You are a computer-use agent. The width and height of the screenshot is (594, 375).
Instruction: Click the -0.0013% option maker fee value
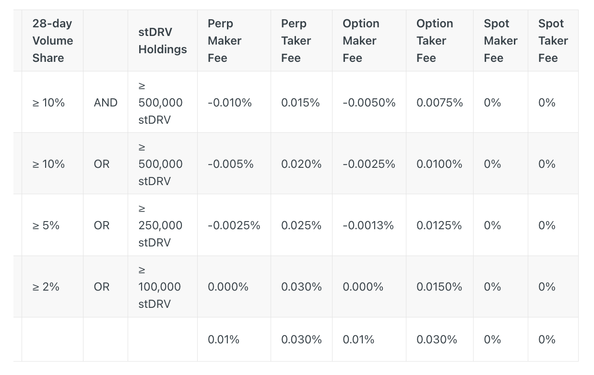pos(369,225)
